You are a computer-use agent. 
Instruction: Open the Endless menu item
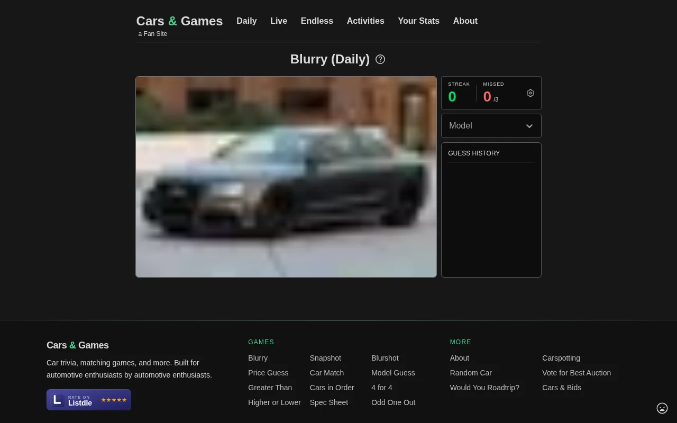(317, 21)
